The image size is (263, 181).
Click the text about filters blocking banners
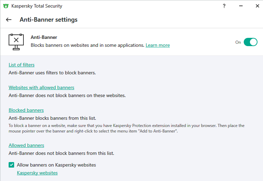click(x=52, y=73)
